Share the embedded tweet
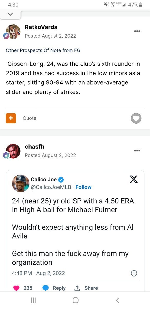This screenshot has width=150, height=309. click(x=86, y=288)
